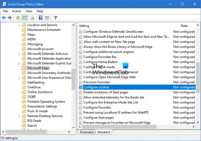Click the folder icon for Maps
201x141 pixels.
(x=24, y=35)
